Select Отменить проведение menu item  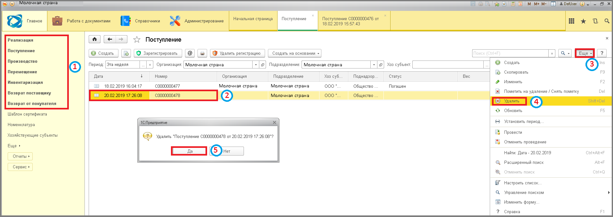pyautogui.click(x=551, y=142)
